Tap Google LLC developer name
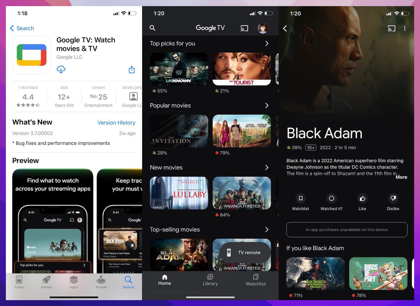 tap(69, 57)
